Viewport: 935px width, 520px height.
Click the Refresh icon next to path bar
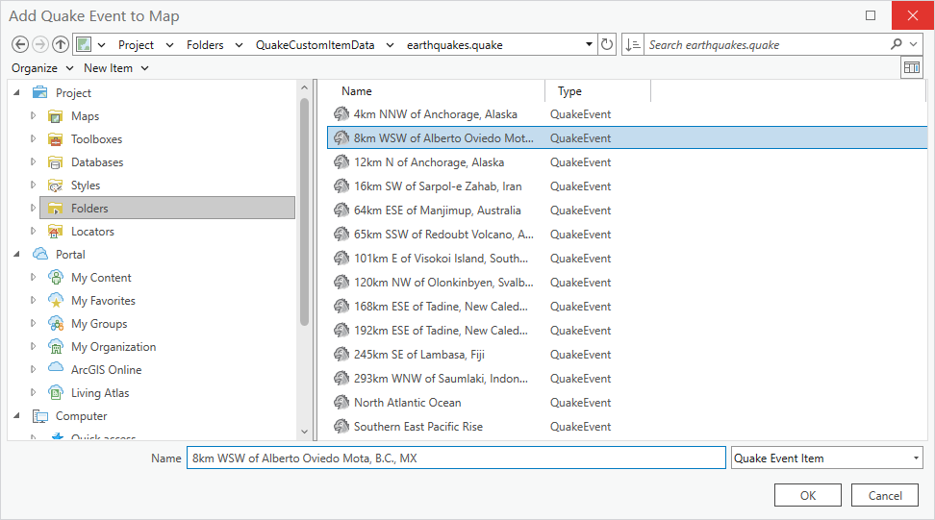[x=607, y=44]
